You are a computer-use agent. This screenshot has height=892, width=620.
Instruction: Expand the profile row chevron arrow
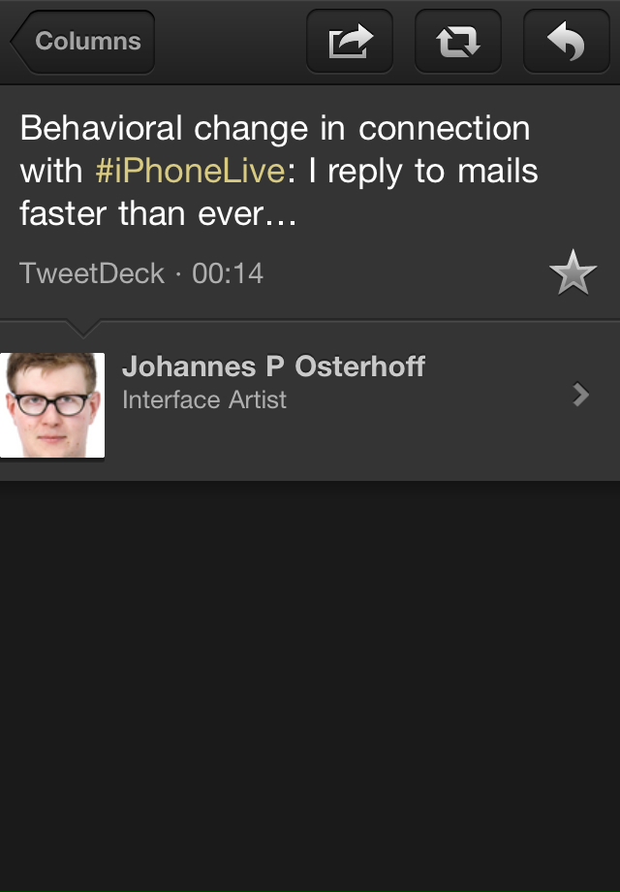pos(581,394)
